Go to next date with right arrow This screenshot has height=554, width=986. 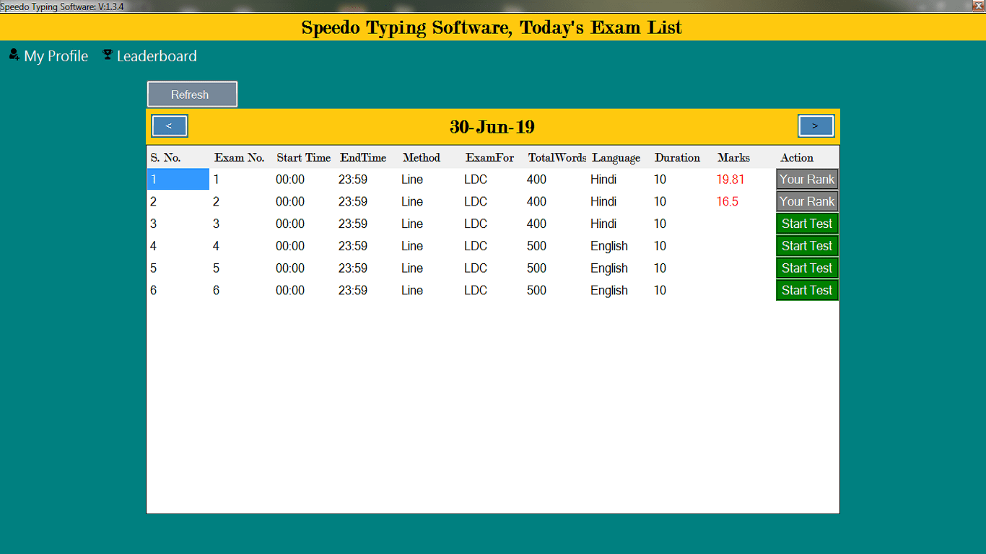coord(816,126)
